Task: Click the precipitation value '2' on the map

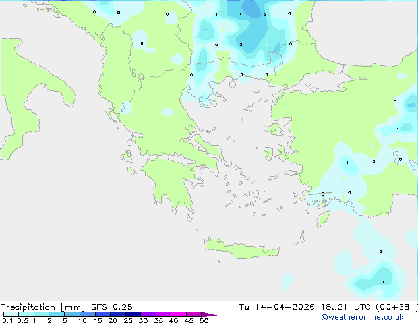Action: point(265,14)
